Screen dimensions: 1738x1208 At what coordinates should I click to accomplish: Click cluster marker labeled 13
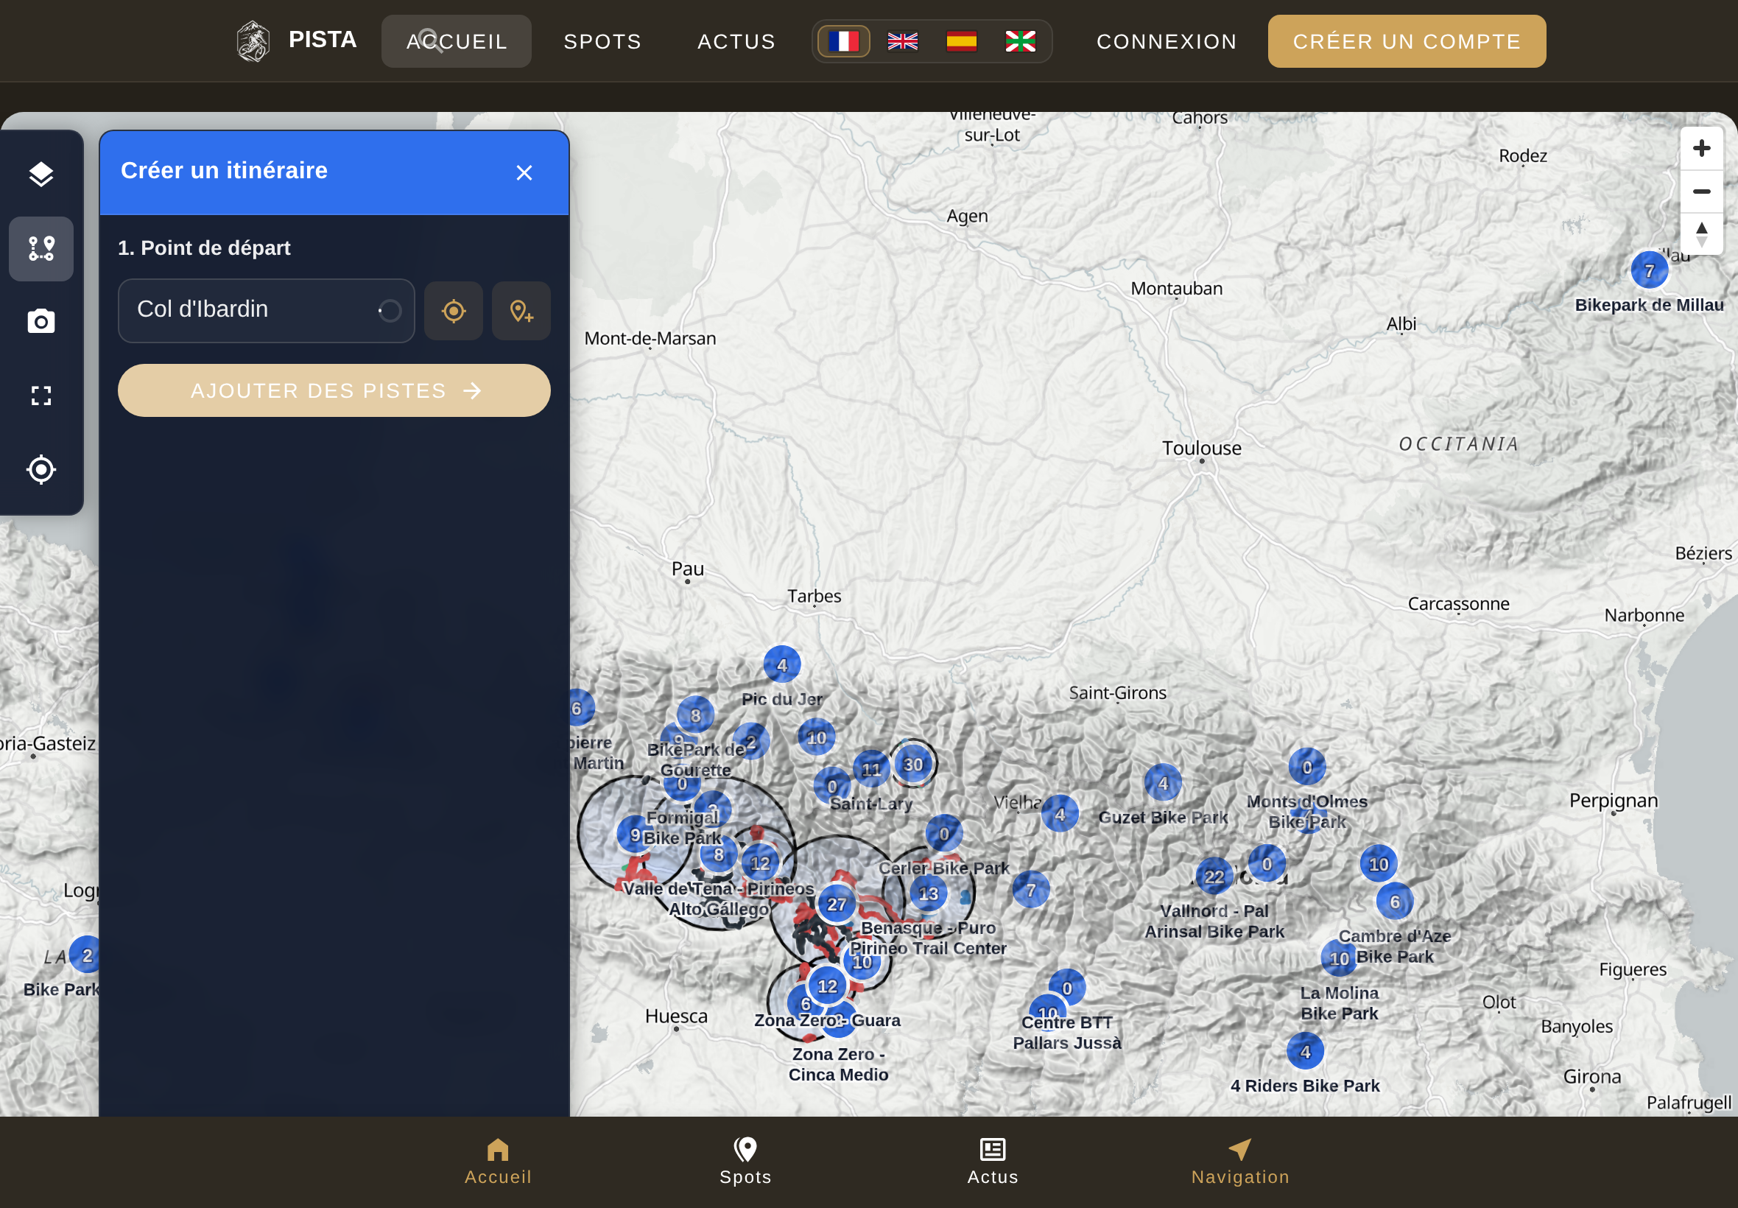929,894
